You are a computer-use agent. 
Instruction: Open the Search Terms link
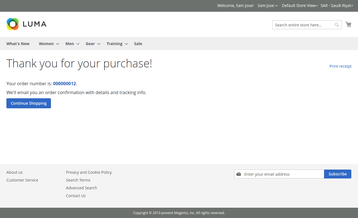pos(78,180)
